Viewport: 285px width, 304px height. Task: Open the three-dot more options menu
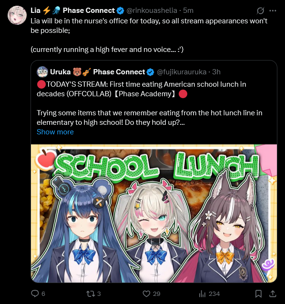[273, 10]
